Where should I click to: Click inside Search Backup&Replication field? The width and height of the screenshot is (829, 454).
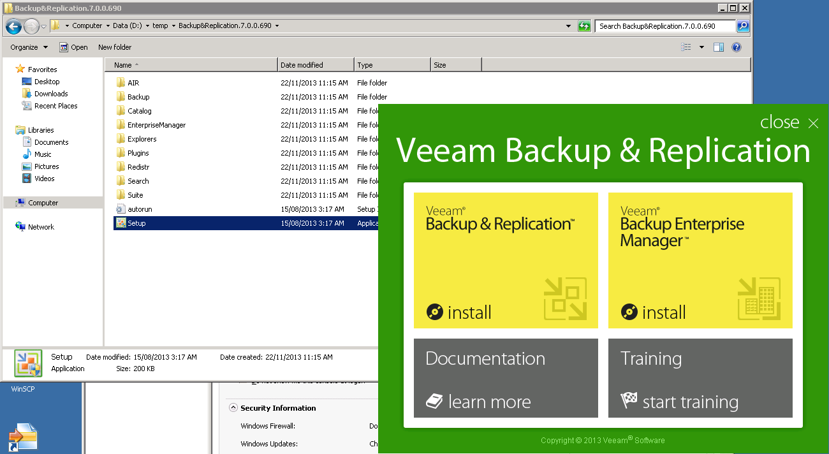tap(665, 26)
